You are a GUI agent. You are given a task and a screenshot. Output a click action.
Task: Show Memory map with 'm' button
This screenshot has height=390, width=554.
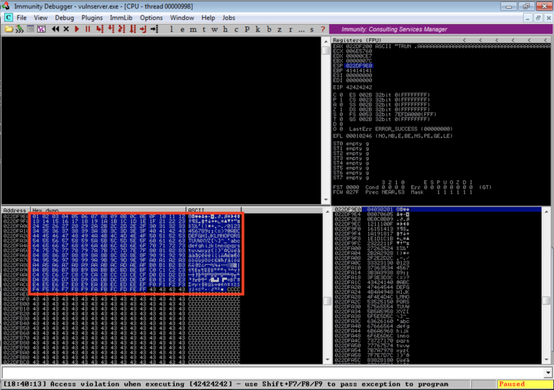coord(193,29)
